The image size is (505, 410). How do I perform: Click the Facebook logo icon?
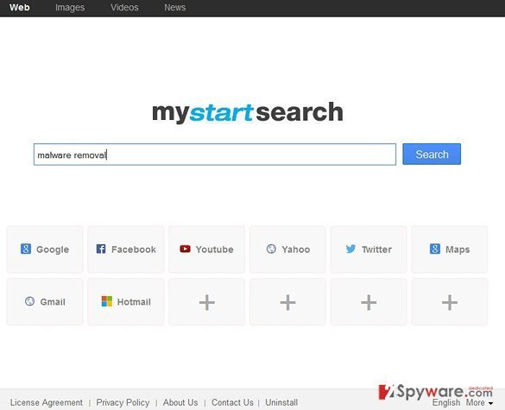[x=101, y=249]
